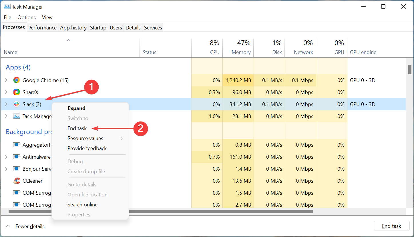Click the Task Manager process row icon
Image resolution: width=414 pixels, height=237 pixels.
point(16,116)
